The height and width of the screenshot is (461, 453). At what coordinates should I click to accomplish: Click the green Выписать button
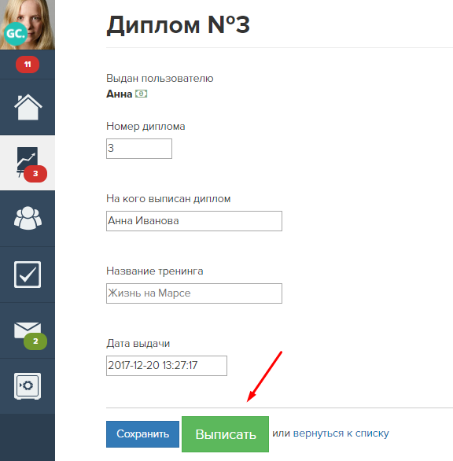point(225,434)
